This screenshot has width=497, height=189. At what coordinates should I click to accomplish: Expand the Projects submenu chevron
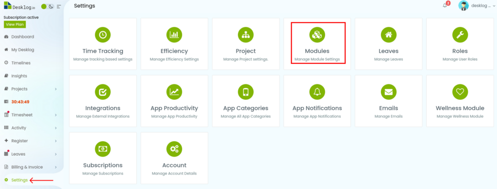tap(56, 89)
